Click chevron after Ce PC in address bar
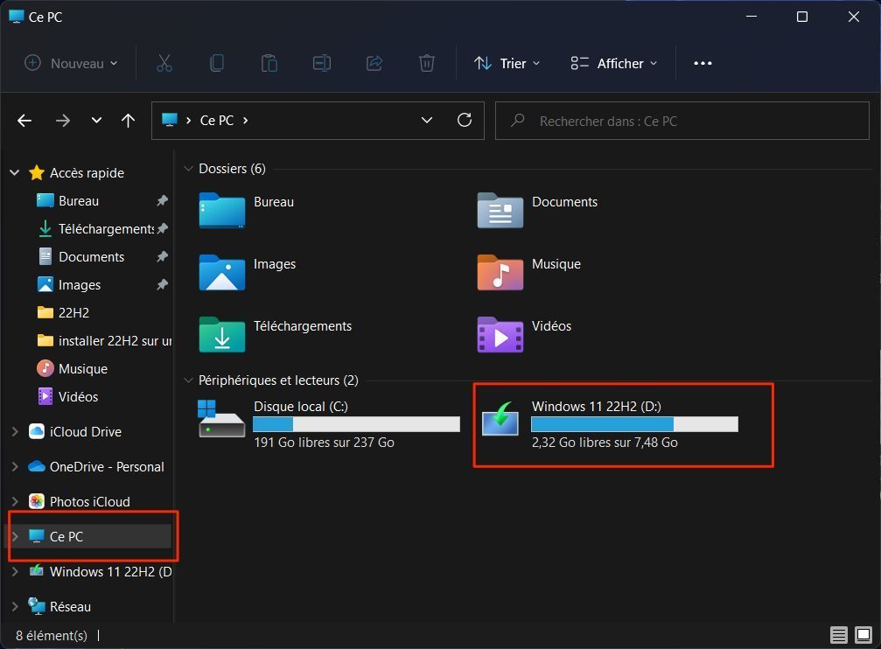The height and width of the screenshot is (649, 881). (246, 120)
